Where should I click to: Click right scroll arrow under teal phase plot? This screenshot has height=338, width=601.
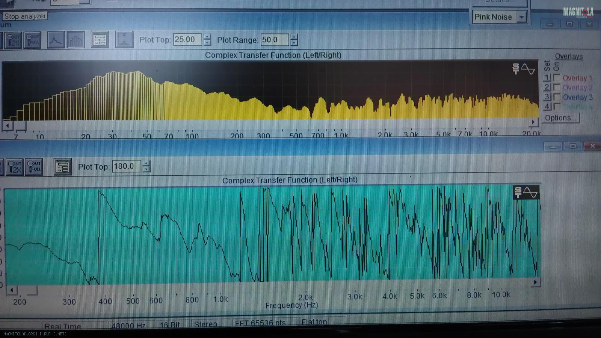[535, 282]
